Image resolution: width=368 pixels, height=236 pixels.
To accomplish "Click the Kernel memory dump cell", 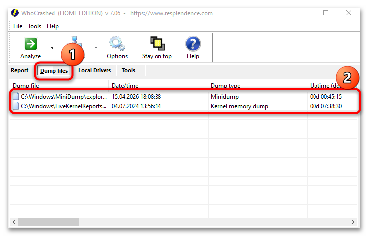I will tap(239, 106).
